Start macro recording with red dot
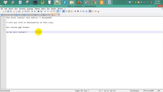The width and height of the screenshot is (163, 92). click(75, 11)
